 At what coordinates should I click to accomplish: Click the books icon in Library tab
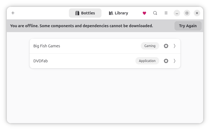[x=111, y=13]
